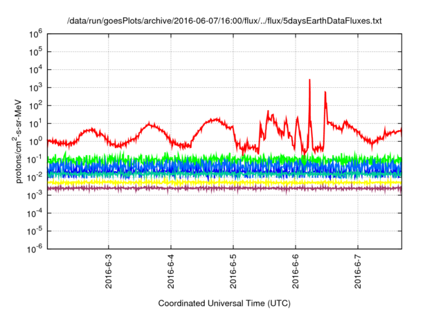
Task: Click the 10^3 y-axis tick label
Action: pos(35,87)
